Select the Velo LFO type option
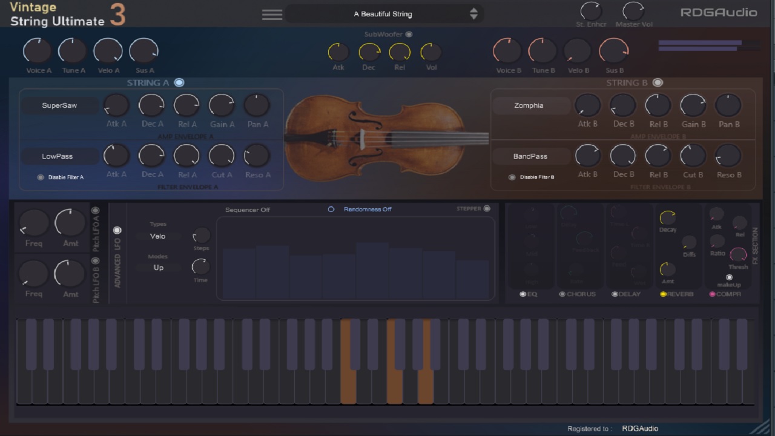The height and width of the screenshot is (436, 775). click(157, 236)
